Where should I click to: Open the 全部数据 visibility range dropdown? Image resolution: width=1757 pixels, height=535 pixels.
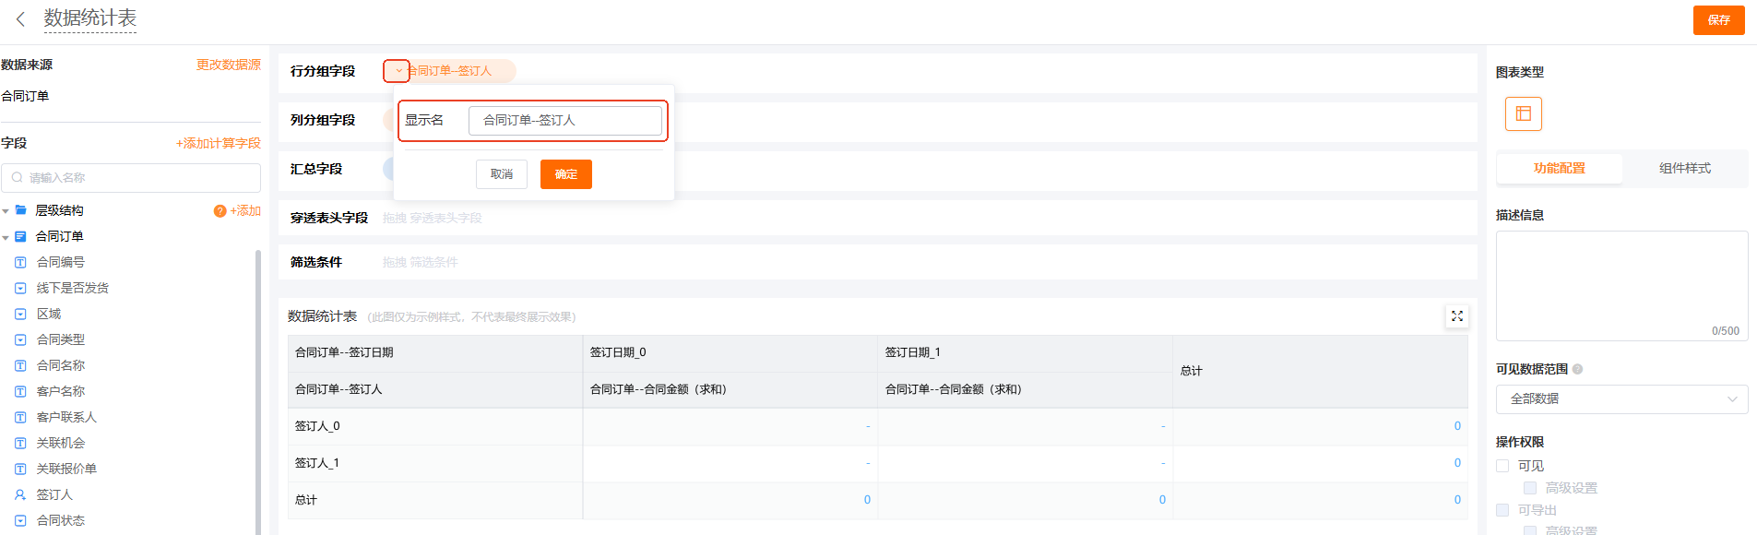tap(1621, 398)
